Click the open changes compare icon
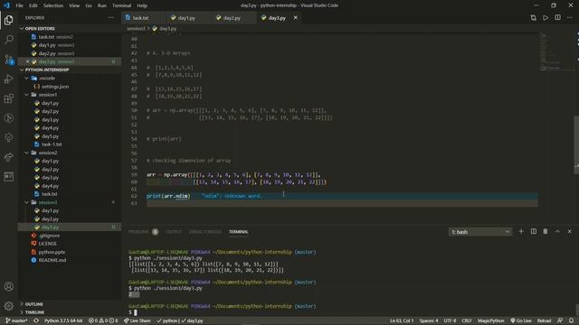 pos(533,18)
